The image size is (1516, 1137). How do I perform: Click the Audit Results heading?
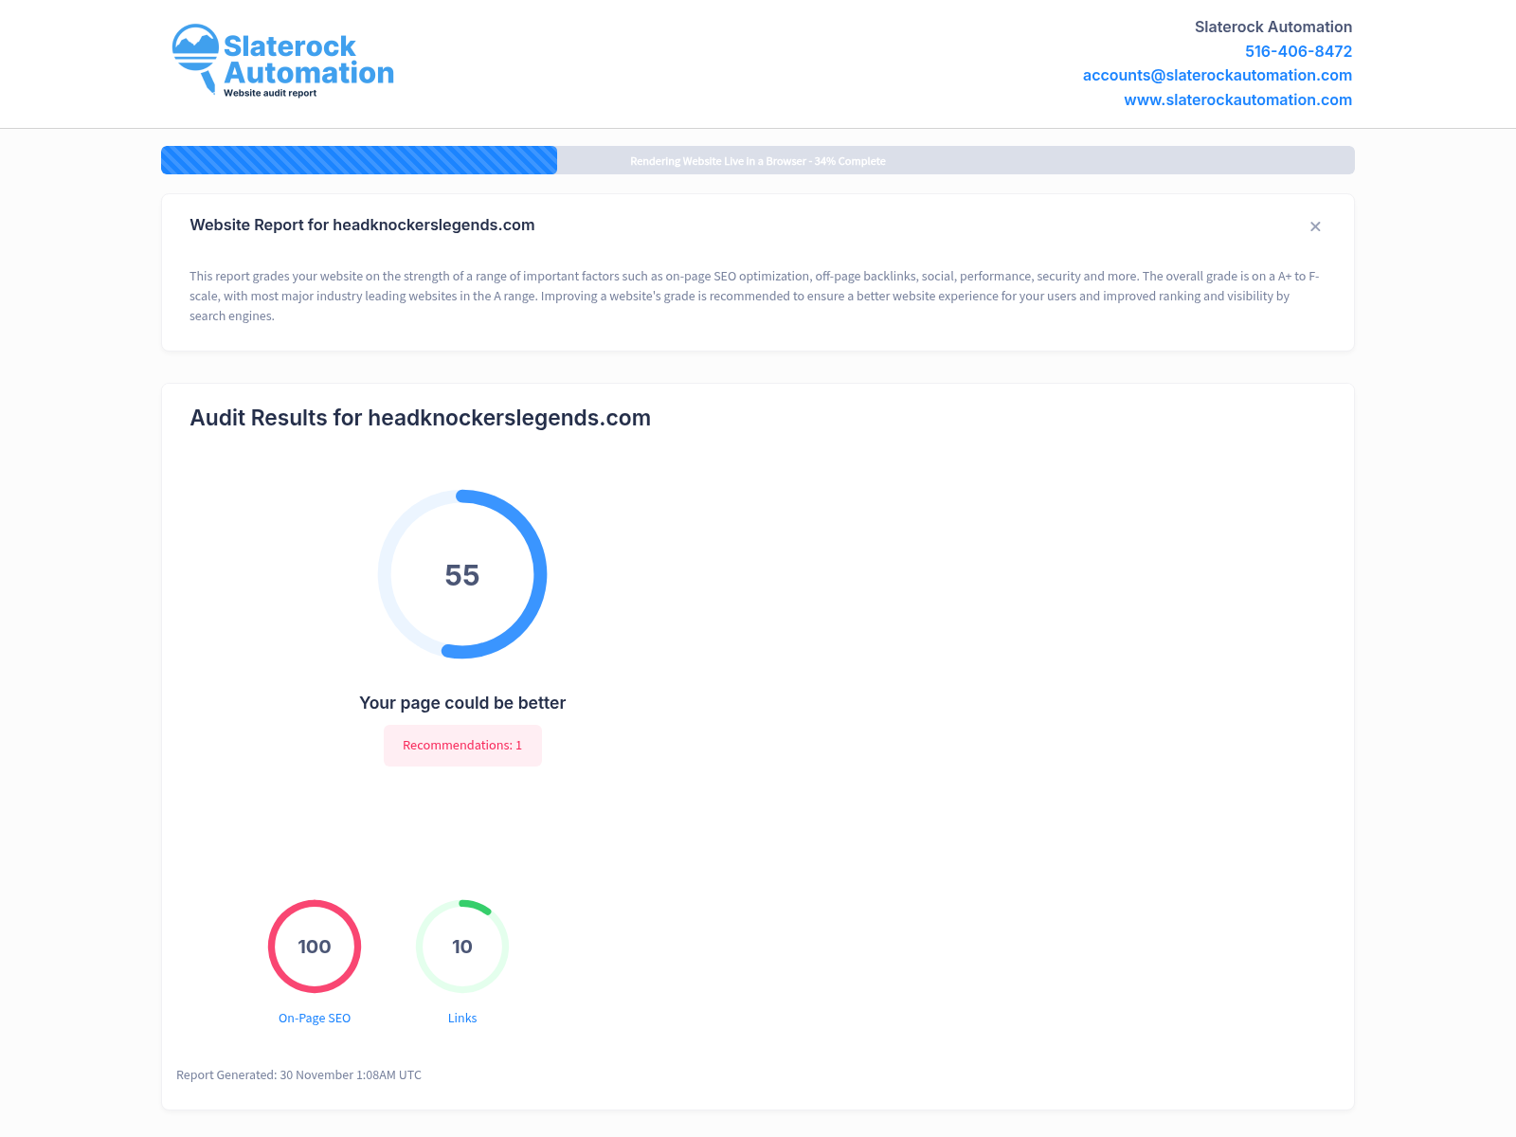coord(420,418)
